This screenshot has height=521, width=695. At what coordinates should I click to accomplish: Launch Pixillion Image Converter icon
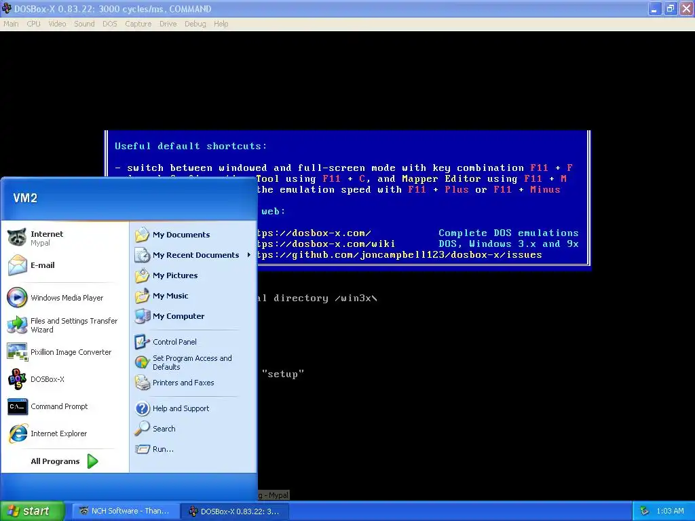pyautogui.click(x=17, y=352)
